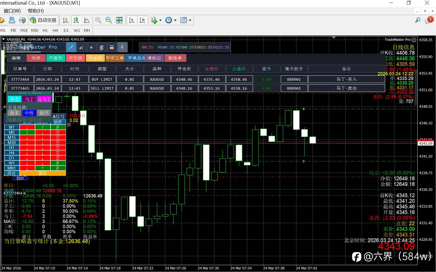The height and width of the screenshot is (272, 436).
Task: Select the 反马丁 strategy mode
Action: pyautogui.click(x=44, y=99)
